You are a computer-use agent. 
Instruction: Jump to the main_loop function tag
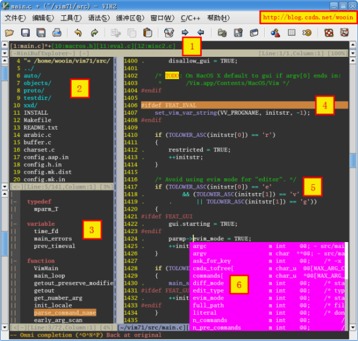point(49,276)
